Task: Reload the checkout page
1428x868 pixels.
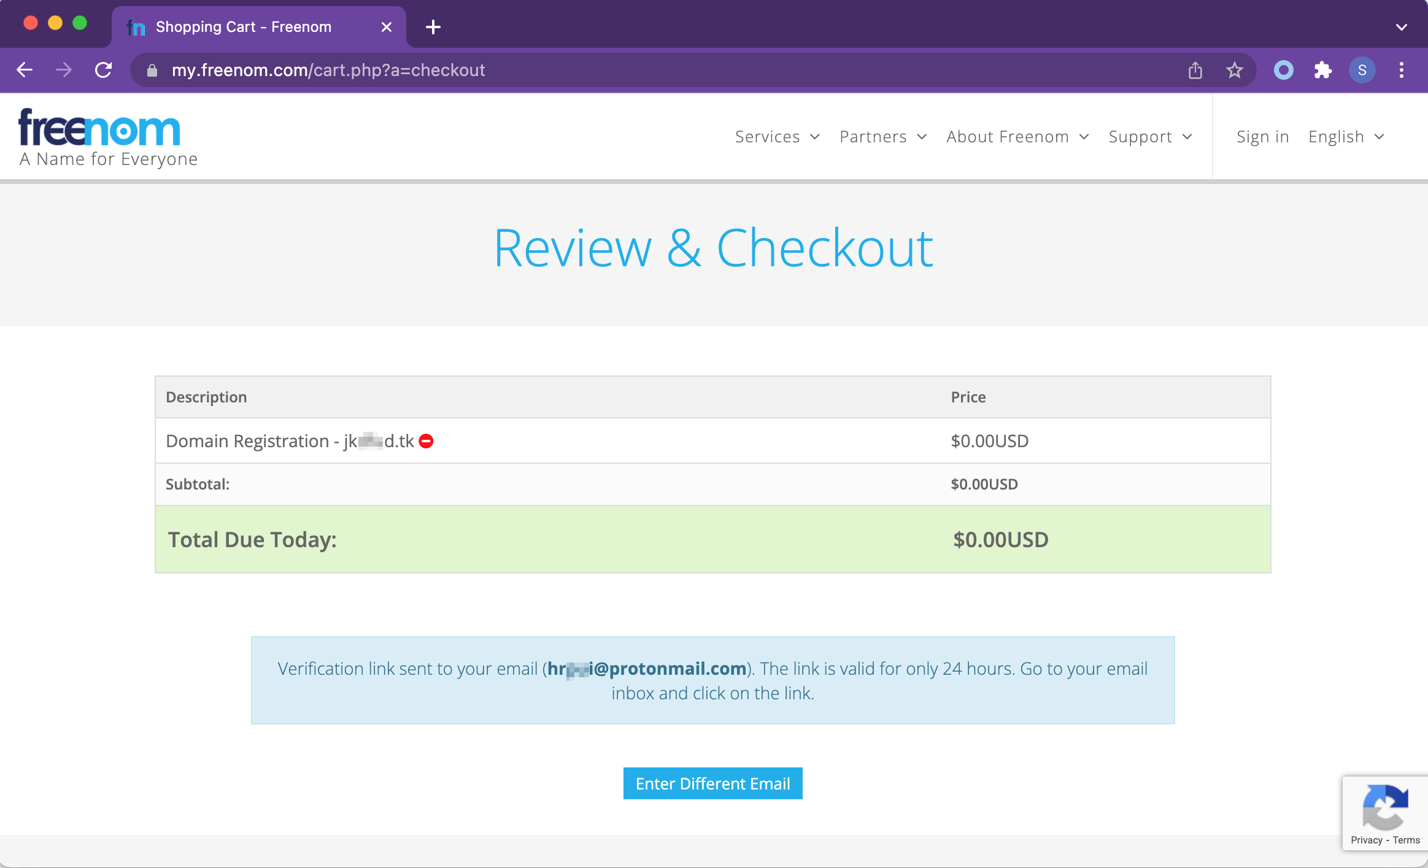Action: point(103,70)
